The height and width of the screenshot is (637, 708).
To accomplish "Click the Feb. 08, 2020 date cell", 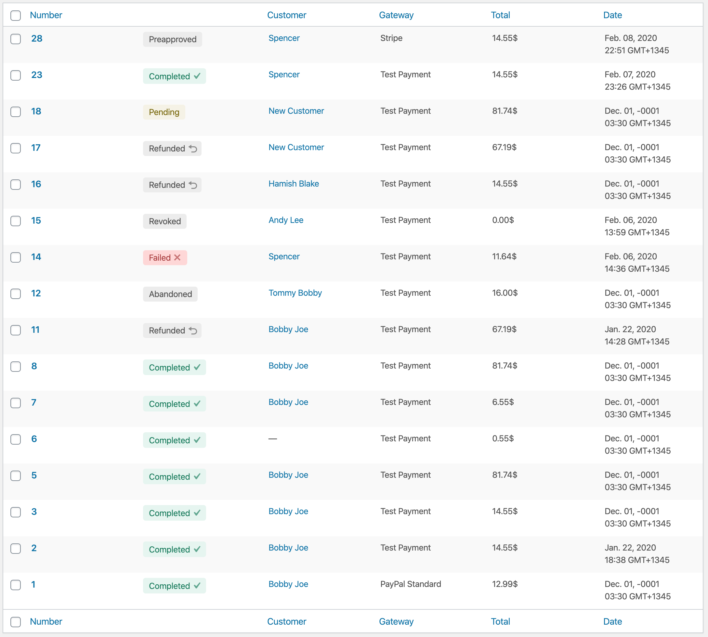I will click(637, 44).
